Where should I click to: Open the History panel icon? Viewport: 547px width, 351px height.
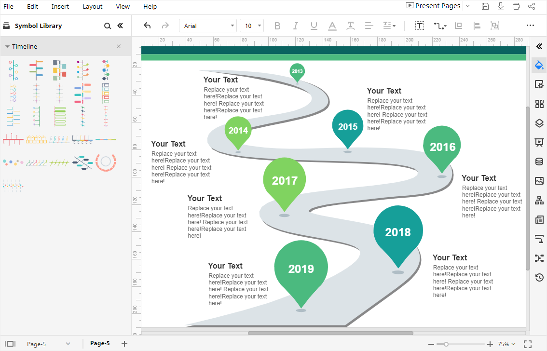[x=539, y=277]
